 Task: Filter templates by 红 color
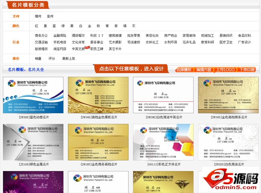37,26
